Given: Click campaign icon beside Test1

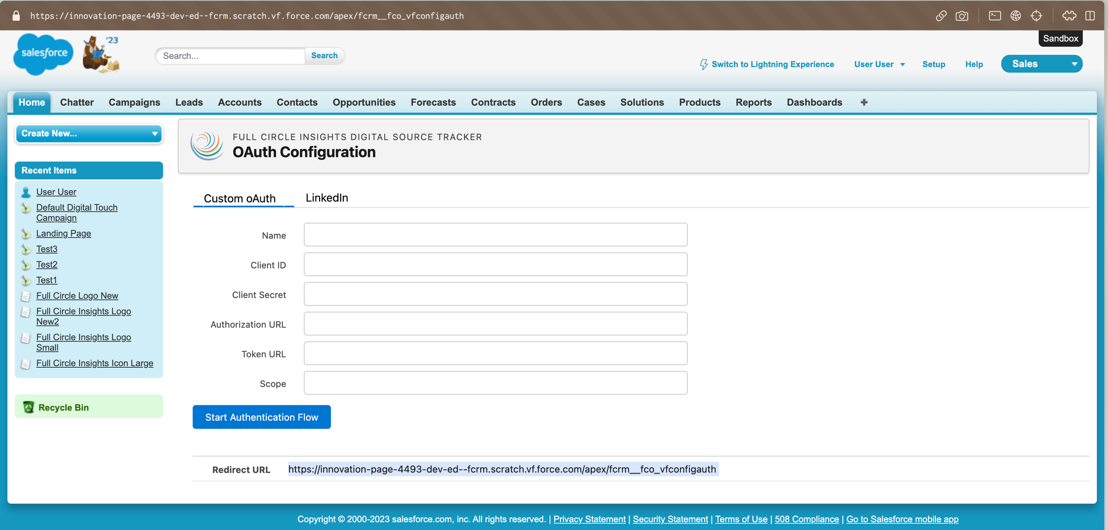Looking at the screenshot, I should point(26,281).
